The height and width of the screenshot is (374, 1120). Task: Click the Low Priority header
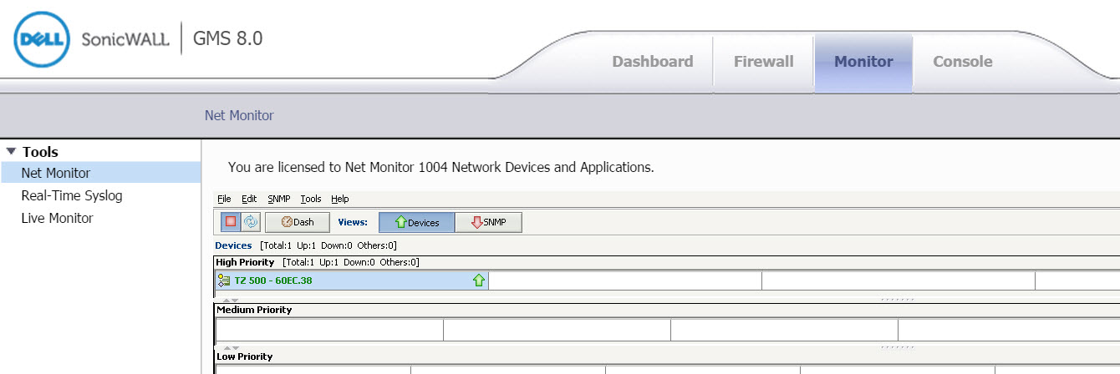click(244, 356)
